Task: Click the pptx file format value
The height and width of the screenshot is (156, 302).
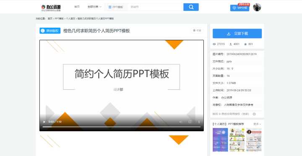Action: (229, 62)
